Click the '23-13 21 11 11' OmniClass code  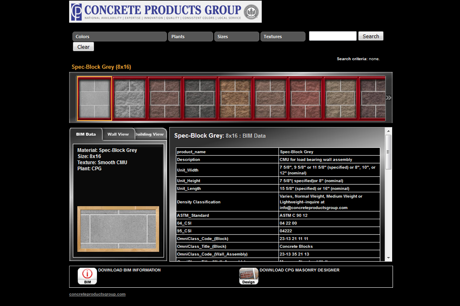(x=329, y=239)
